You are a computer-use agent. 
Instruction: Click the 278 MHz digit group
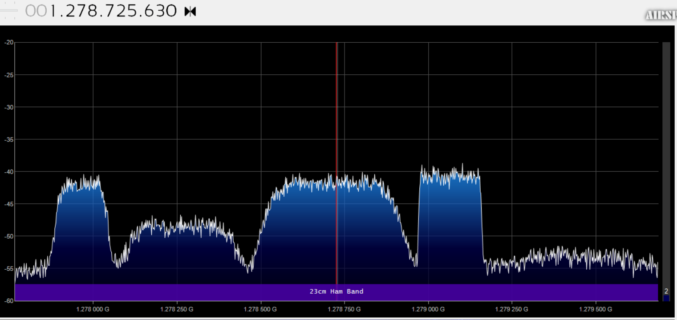[x=80, y=11]
